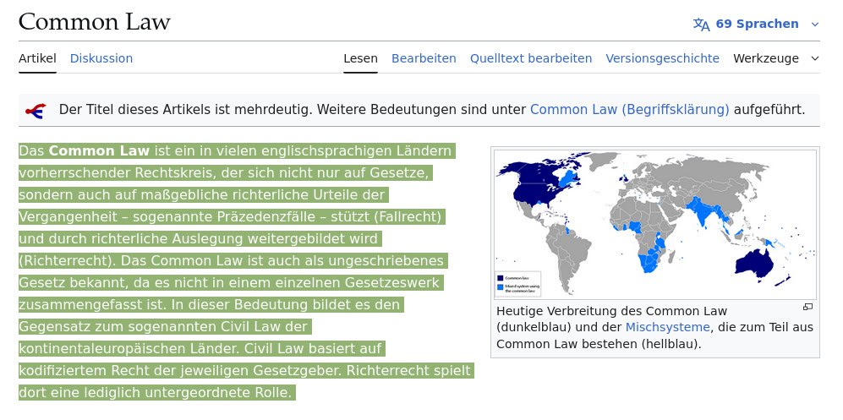The image size is (843, 420).
Task: Click the dark blue legend swatch
Action: (500, 277)
